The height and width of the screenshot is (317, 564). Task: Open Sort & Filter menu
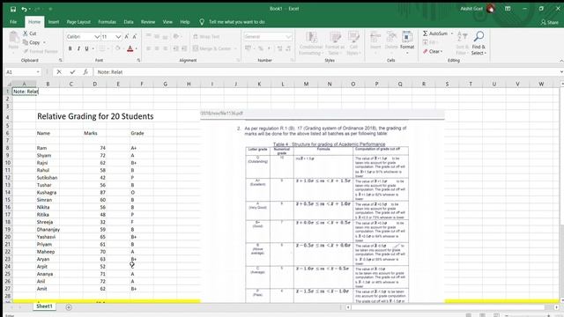pyautogui.click(x=462, y=43)
